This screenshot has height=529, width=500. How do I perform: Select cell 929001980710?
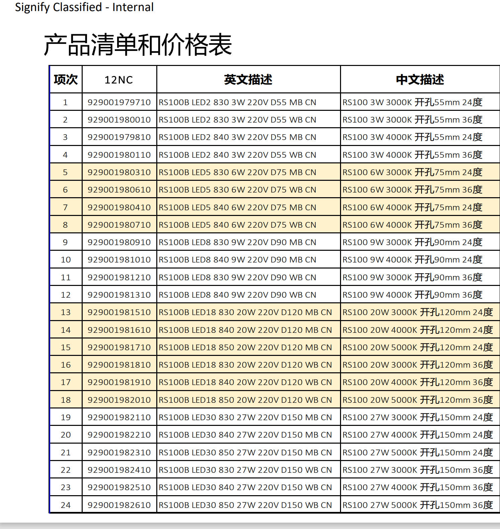119,225
